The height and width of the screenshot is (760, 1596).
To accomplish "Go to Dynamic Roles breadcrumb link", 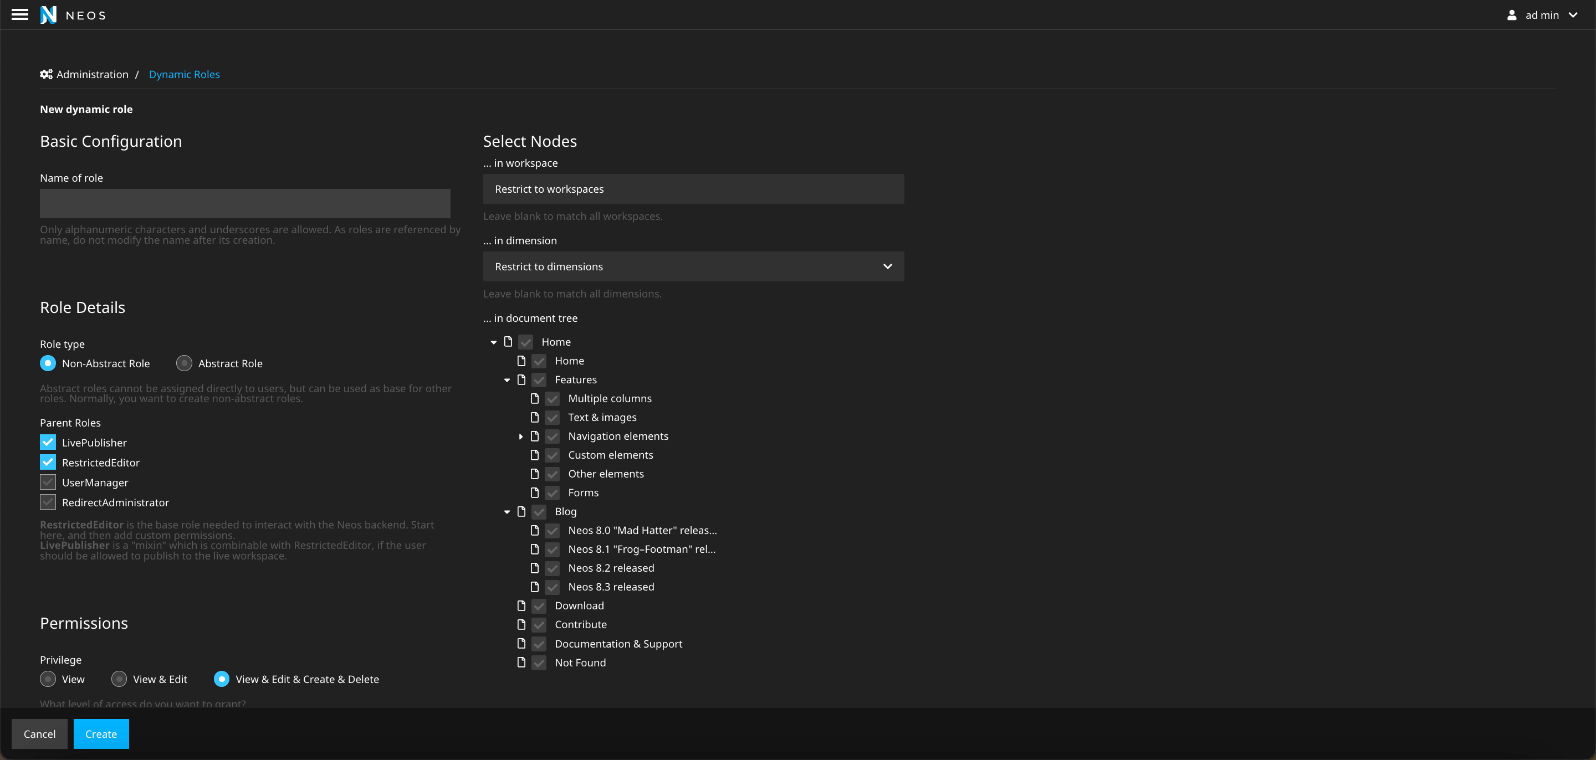I will tap(184, 74).
